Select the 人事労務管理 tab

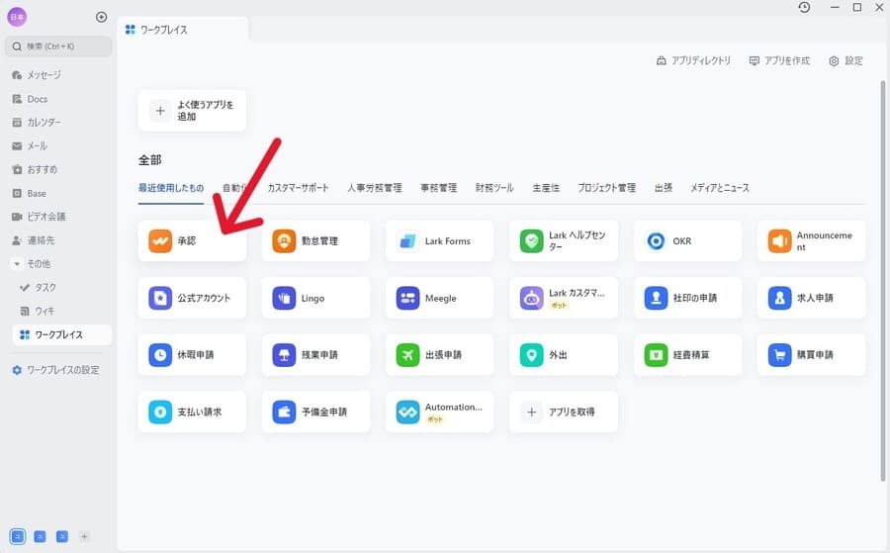375,187
